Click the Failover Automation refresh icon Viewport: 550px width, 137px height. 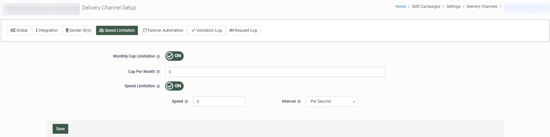(x=144, y=30)
